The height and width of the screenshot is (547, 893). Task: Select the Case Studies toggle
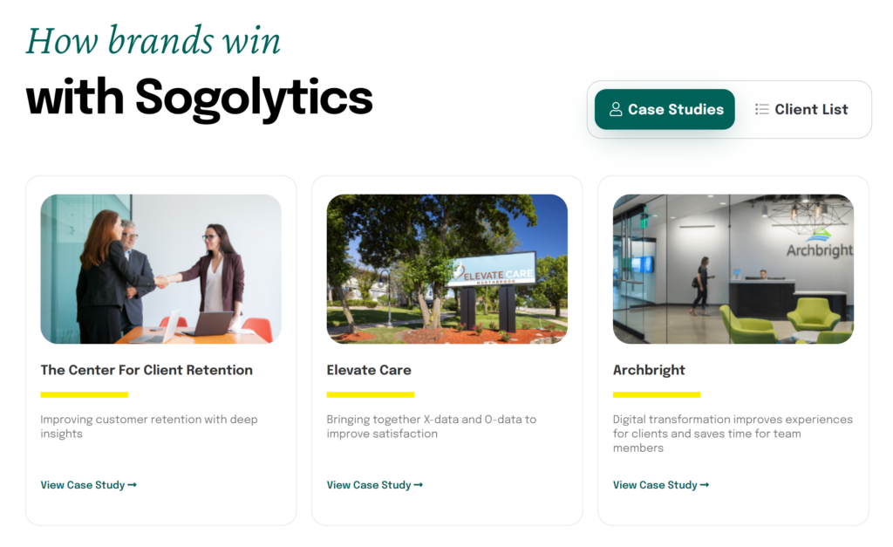(665, 109)
